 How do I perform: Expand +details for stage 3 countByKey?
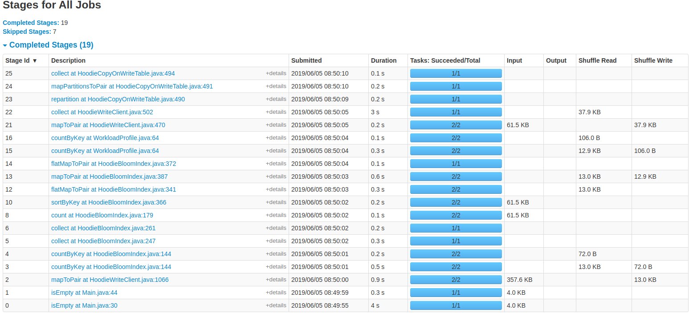(x=276, y=267)
